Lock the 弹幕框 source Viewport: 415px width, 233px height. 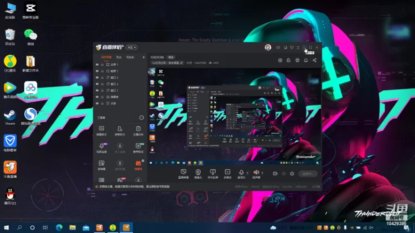pyautogui.click(x=102, y=97)
